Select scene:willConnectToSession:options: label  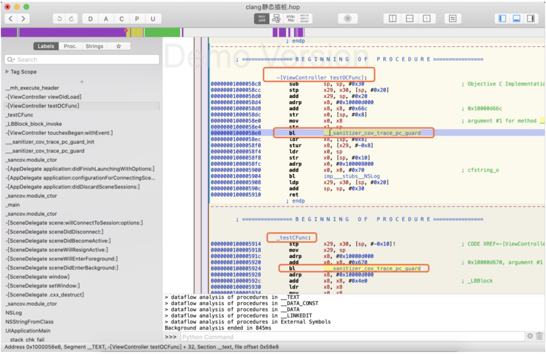[x=74, y=223]
